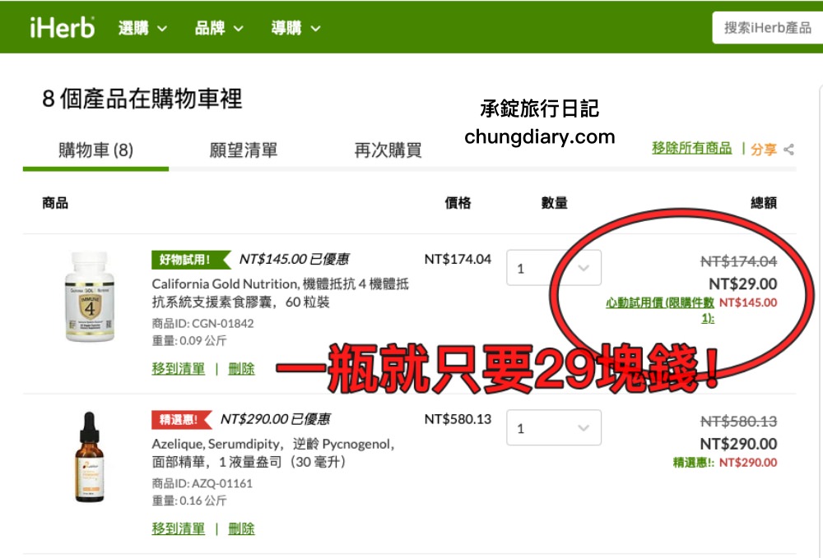Image resolution: width=823 pixels, height=558 pixels.
Task: Open the 再次購買 tab
Action: 388,150
